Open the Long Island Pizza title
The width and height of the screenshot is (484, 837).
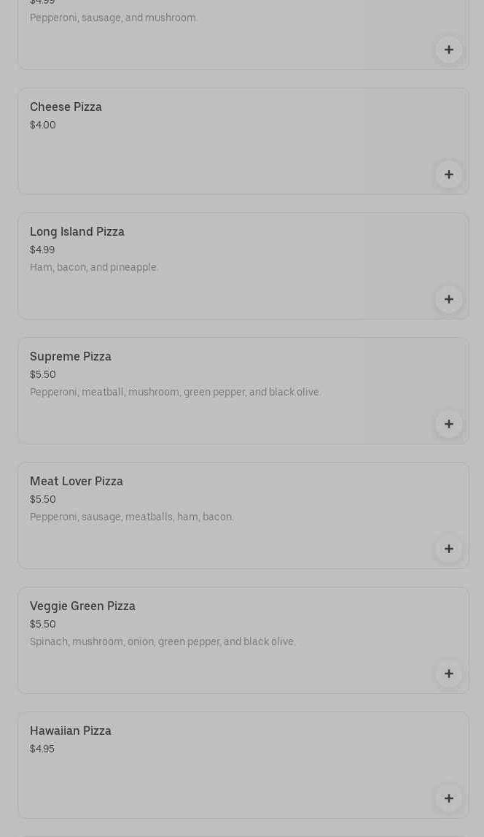(x=77, y=232)
